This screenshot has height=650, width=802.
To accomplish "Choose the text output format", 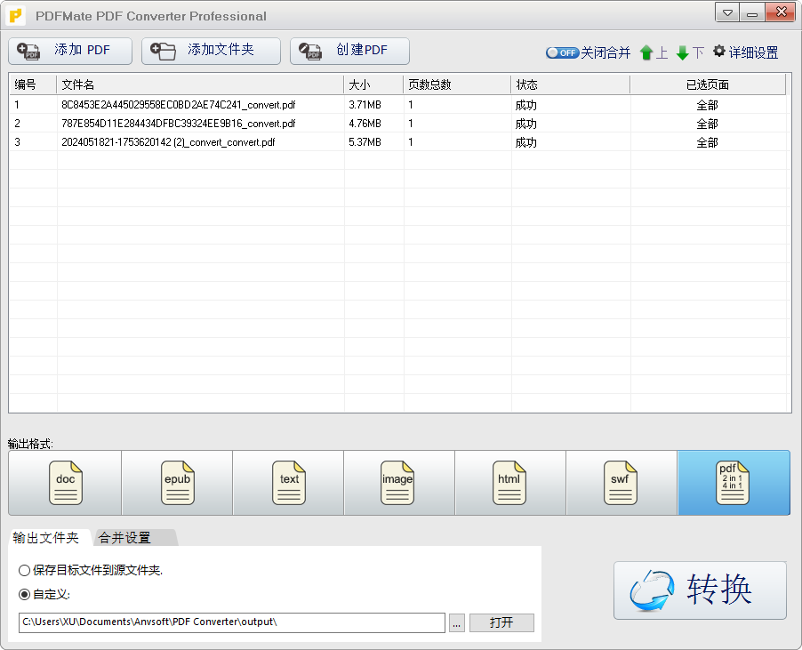I will pyautogui.click(x=287, y=483).
